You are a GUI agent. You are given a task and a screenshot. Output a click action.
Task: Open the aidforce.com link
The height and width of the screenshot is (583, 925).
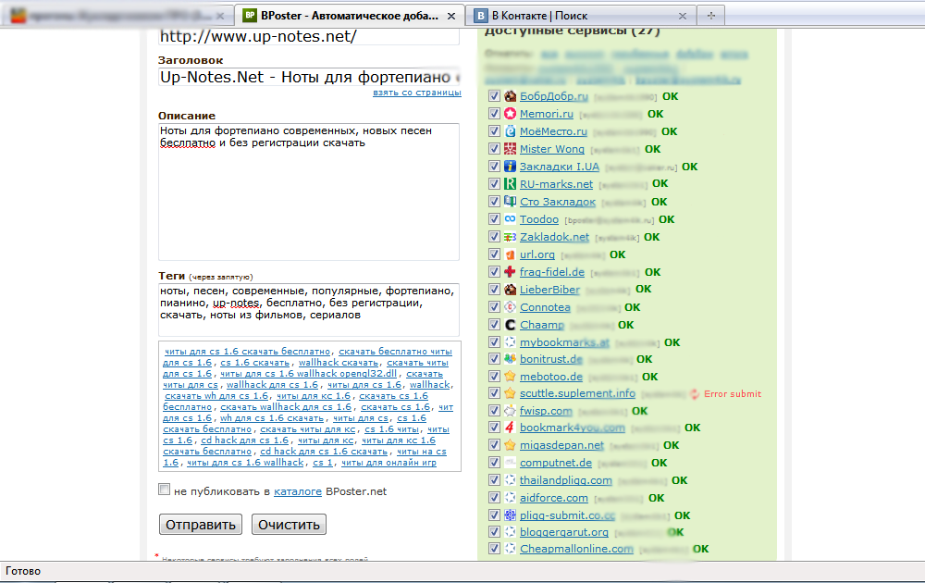554,498
